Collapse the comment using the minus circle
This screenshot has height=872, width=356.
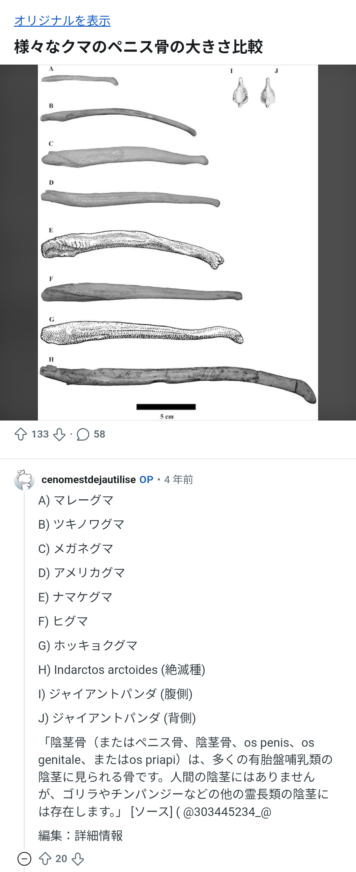(24, 859)
